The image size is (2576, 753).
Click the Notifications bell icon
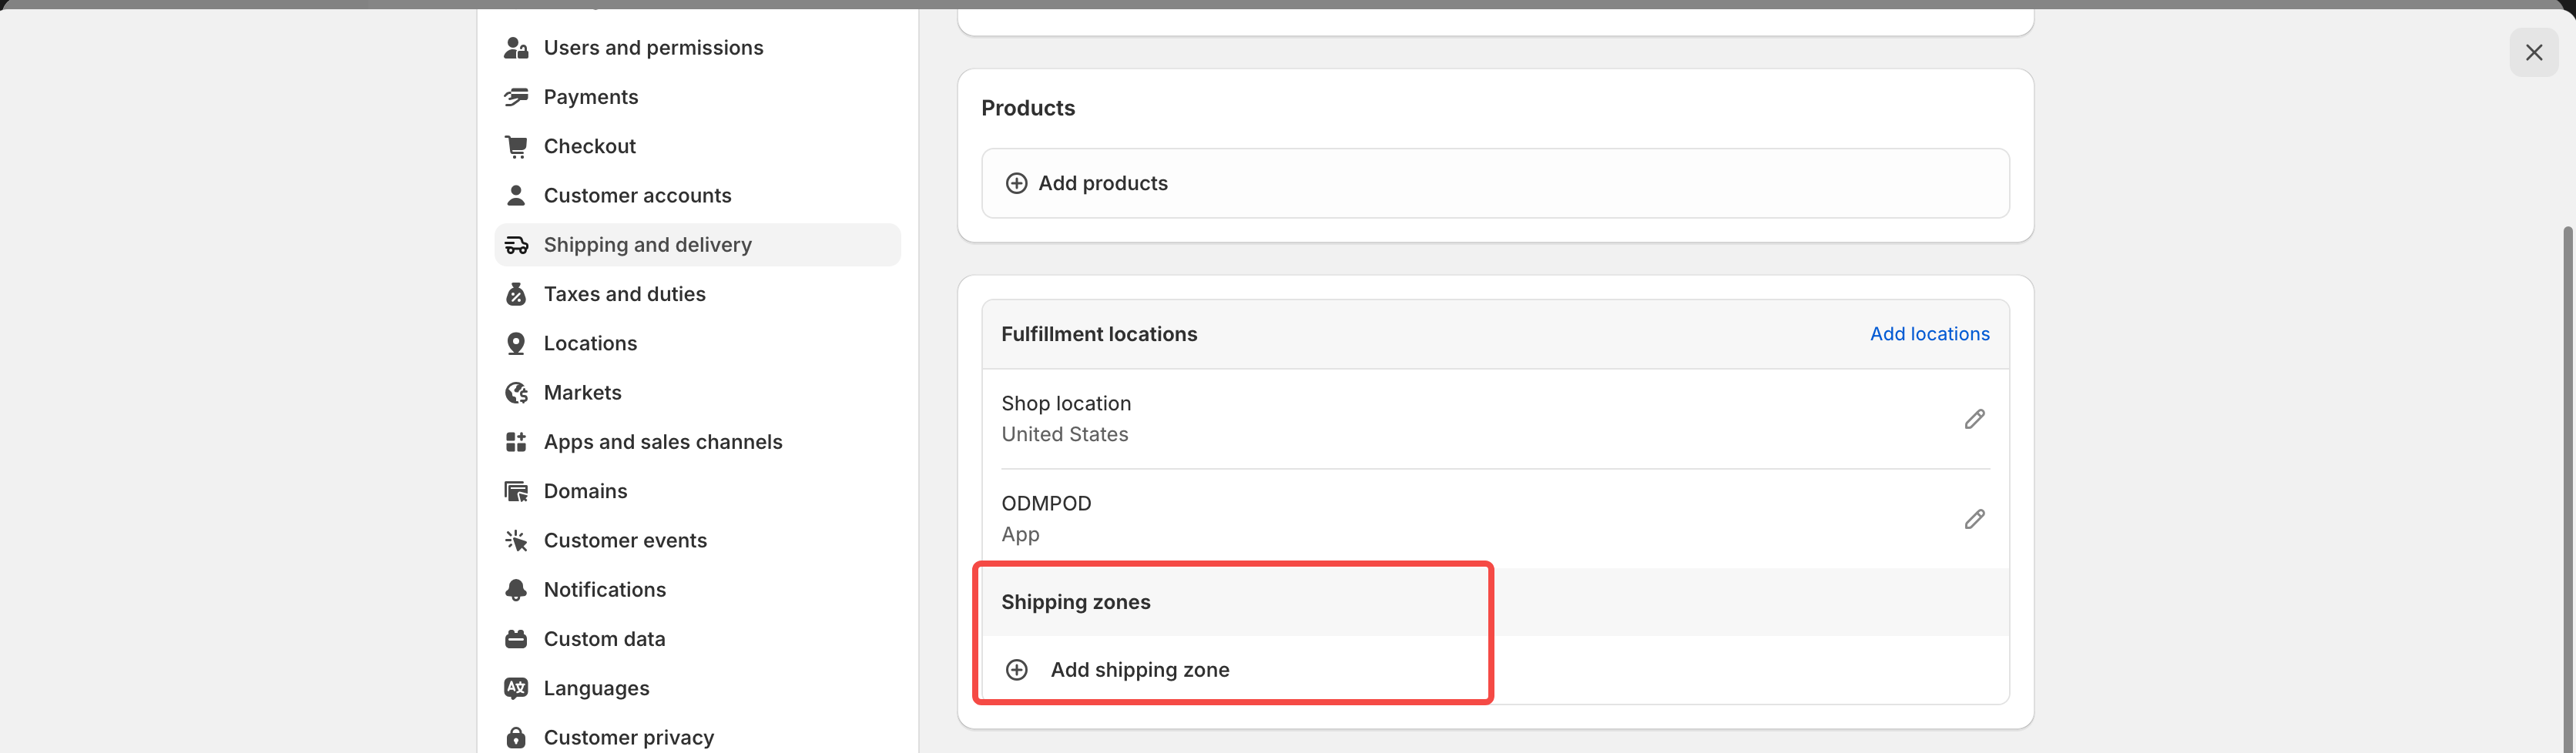(x=516, y=590)
